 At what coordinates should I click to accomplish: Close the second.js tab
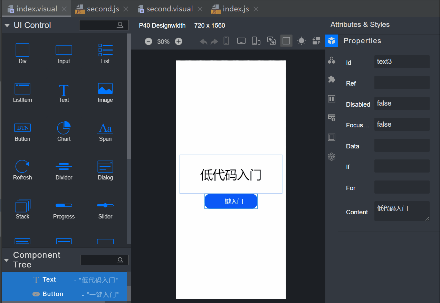(x=126, y=9)
